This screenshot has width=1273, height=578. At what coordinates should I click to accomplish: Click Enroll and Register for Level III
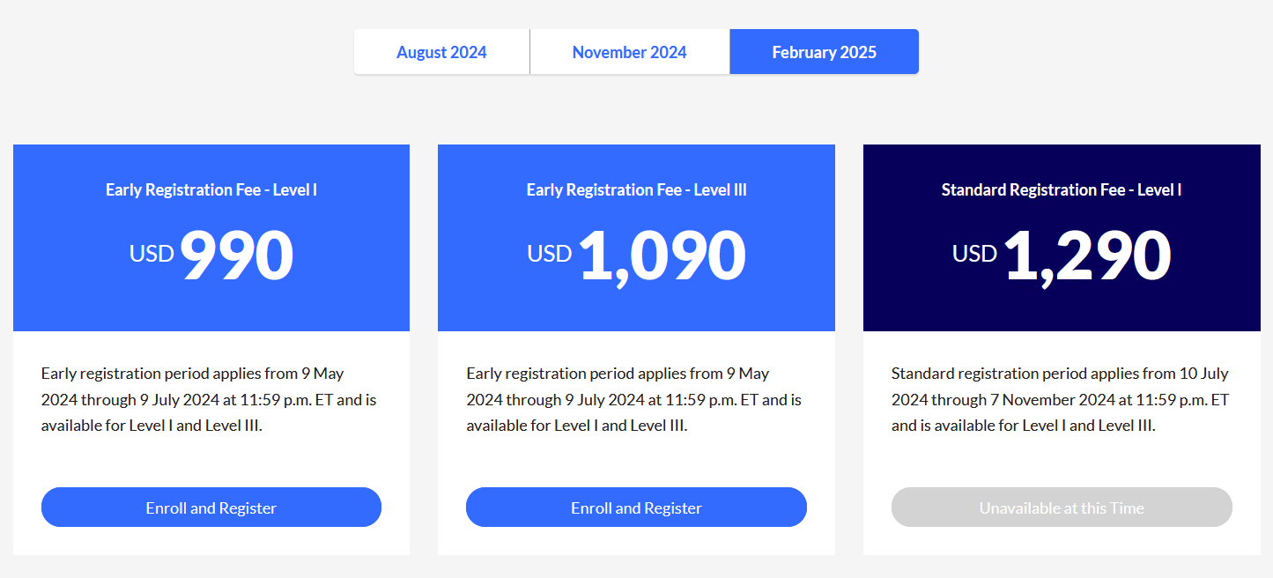tap(636, 508)
